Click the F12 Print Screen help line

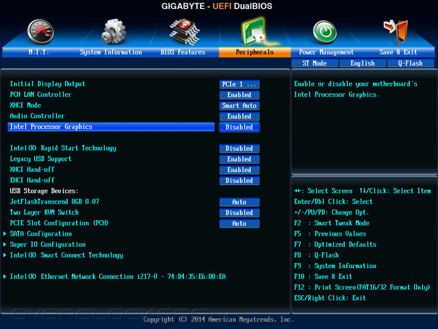362,287
